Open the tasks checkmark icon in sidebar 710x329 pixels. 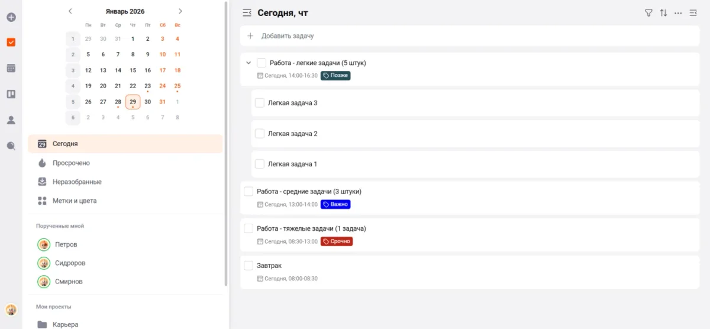(x=11, y=43)
